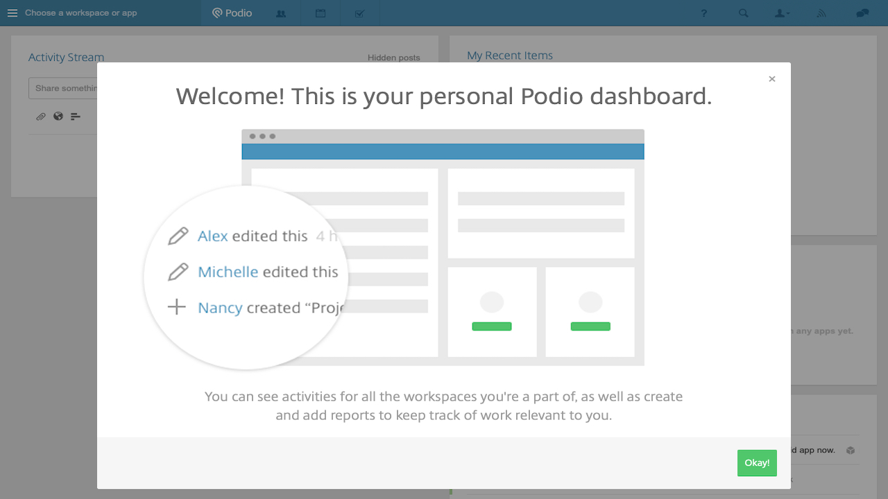Click the globe link icon
Viewport: 888px width, 499px height.
pyautogui.click(x=58, y=116)
